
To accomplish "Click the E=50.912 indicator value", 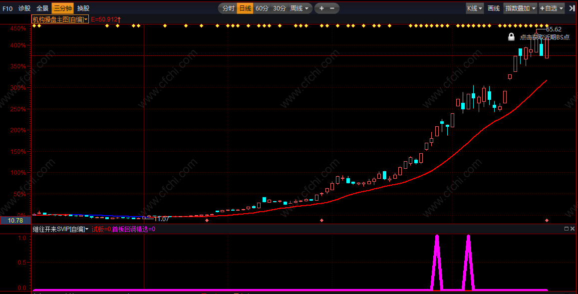I will (x=106, y=19).
